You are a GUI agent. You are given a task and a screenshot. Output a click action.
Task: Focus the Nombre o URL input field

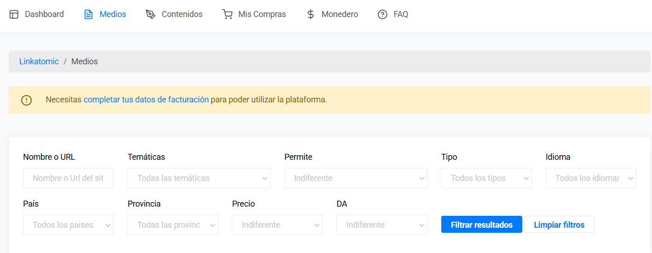(x=68, y=178)
